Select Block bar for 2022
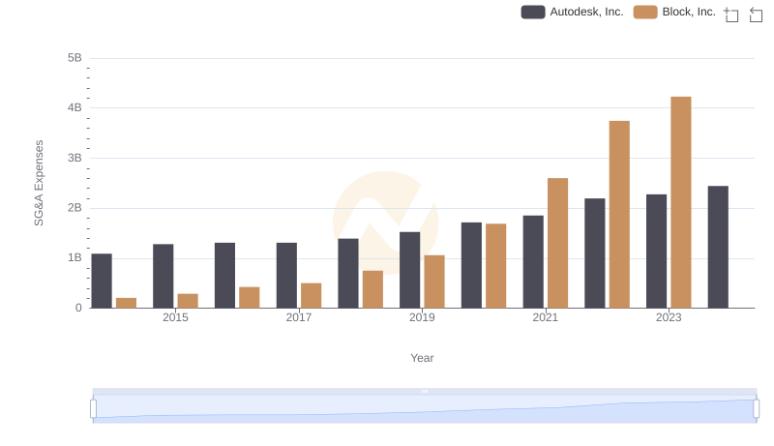 pos(619,214)
